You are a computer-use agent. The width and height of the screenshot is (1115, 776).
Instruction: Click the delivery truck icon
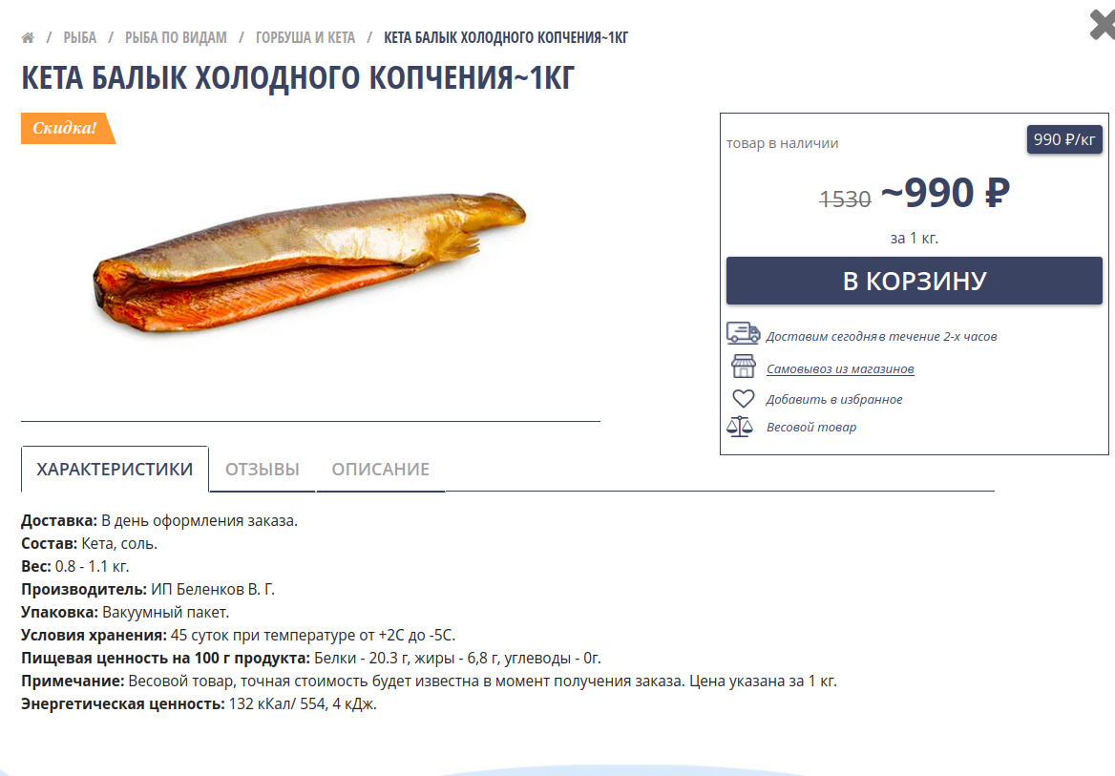[x=743, y=333]
